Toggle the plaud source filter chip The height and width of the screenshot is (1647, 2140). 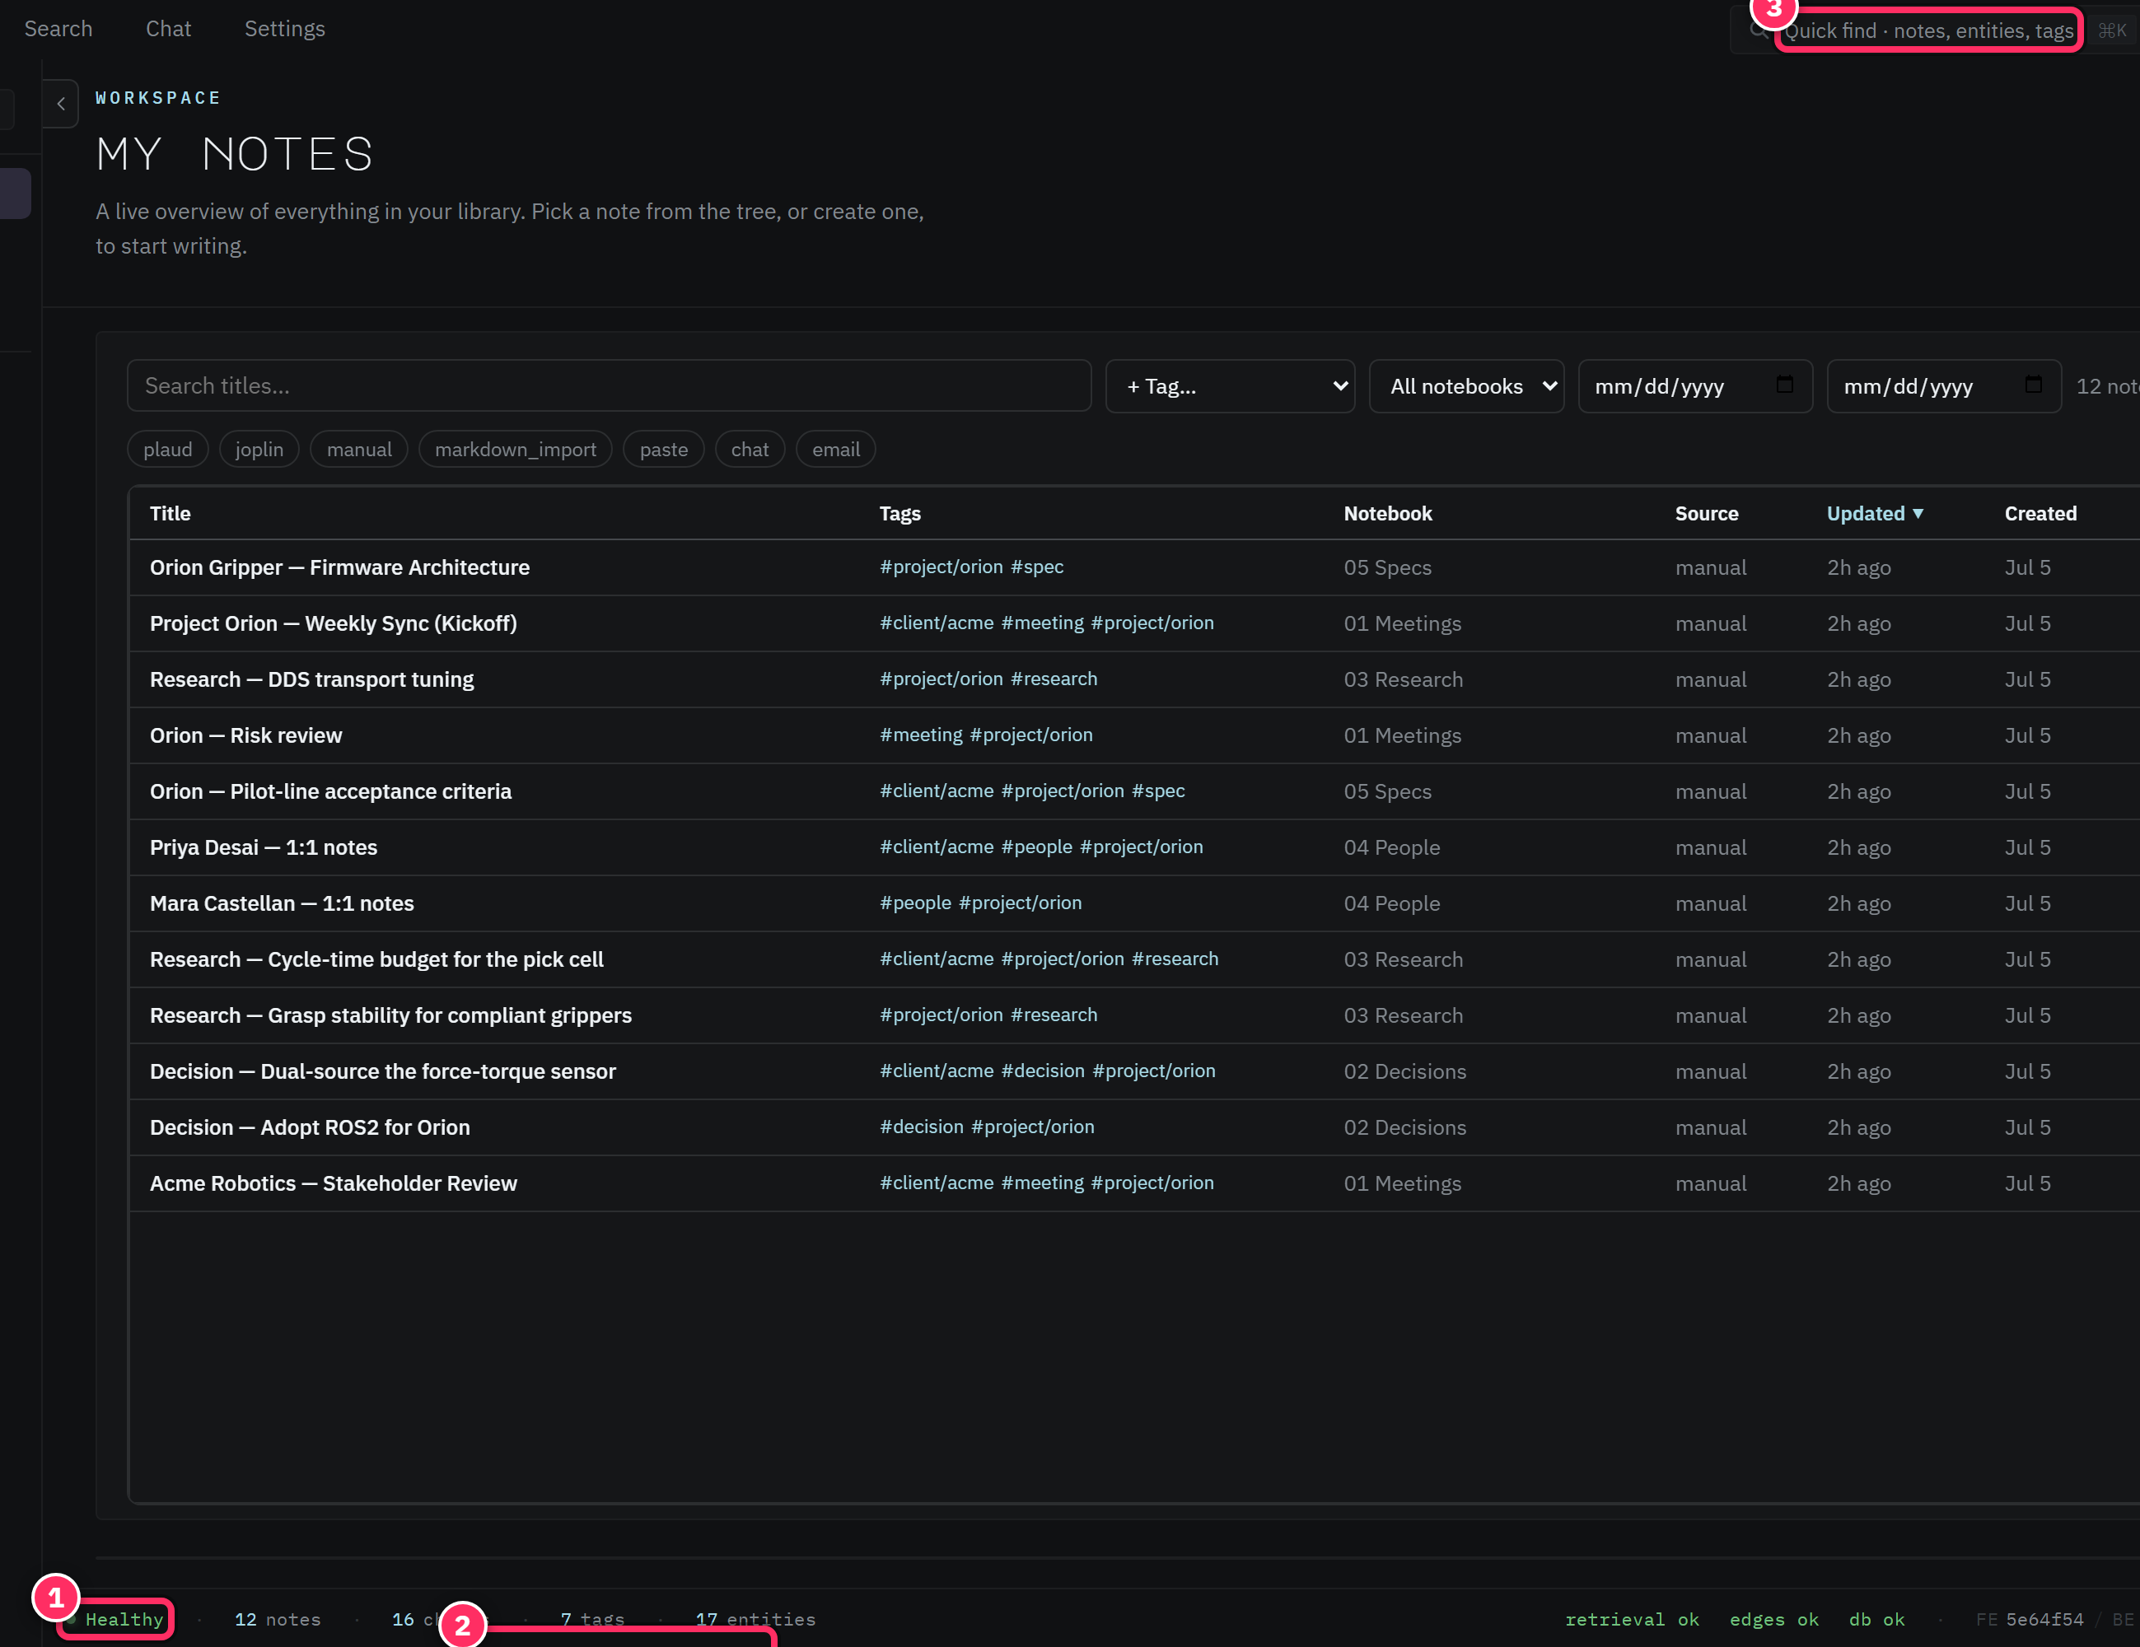click(167, 450)
